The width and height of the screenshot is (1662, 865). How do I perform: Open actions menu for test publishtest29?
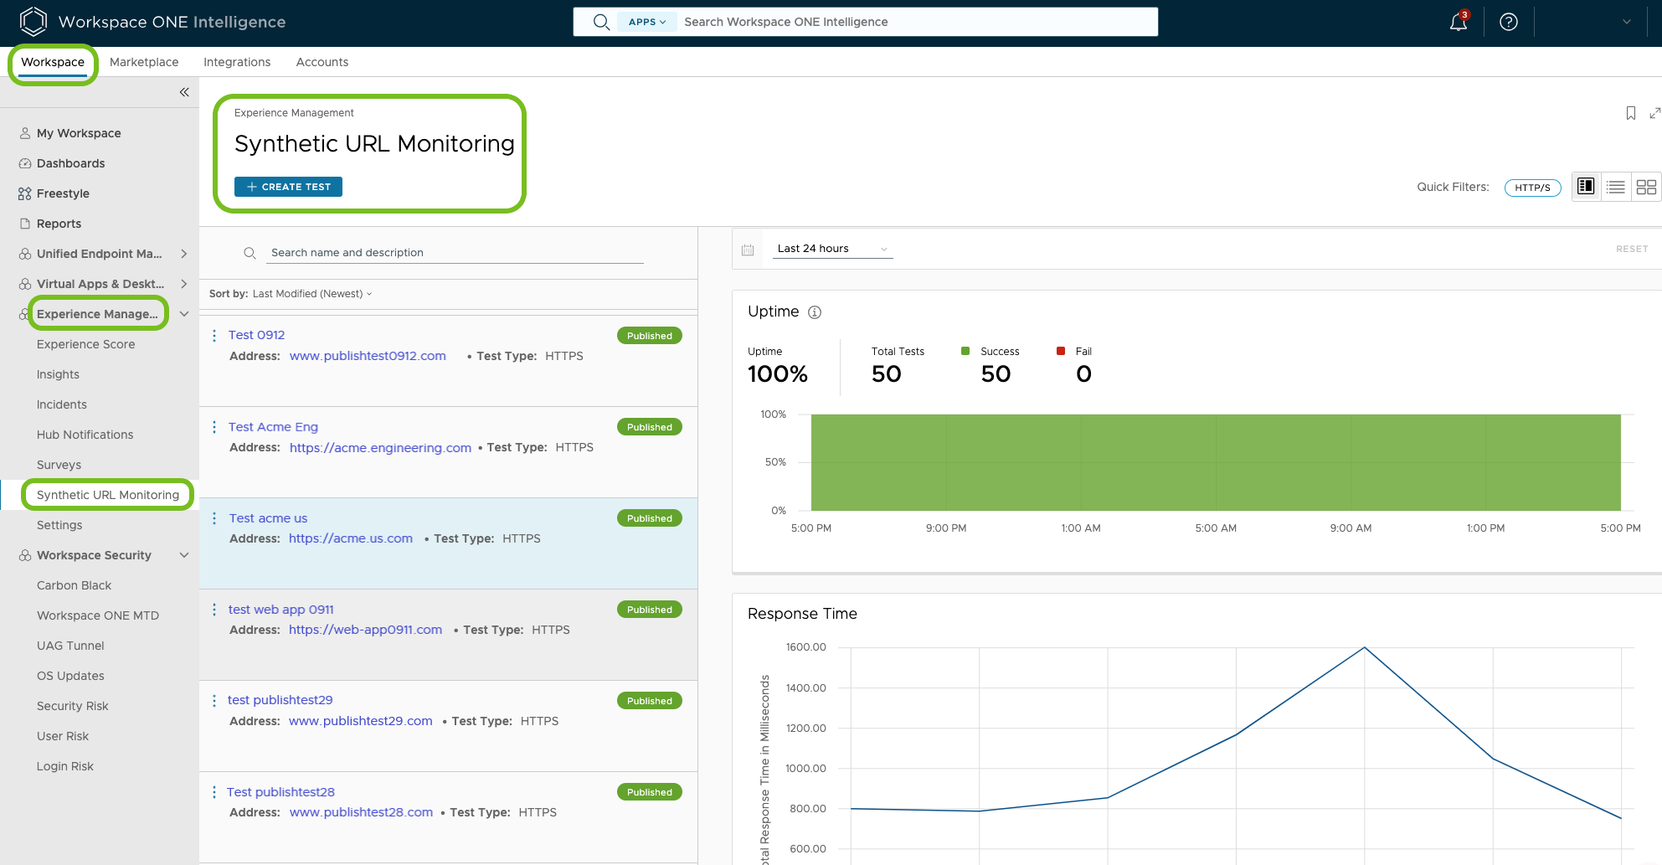pyautogui.click(x=214, y=701)
